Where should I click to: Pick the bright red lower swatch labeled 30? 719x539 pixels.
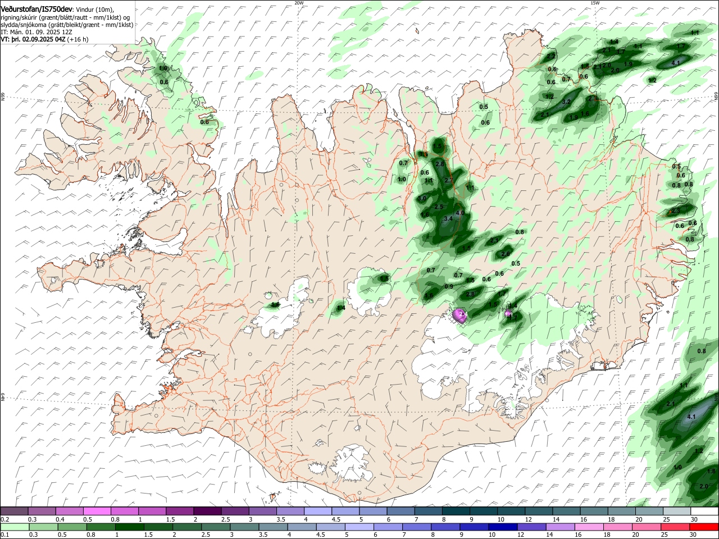pyautogui.click(x=704, y=527)
